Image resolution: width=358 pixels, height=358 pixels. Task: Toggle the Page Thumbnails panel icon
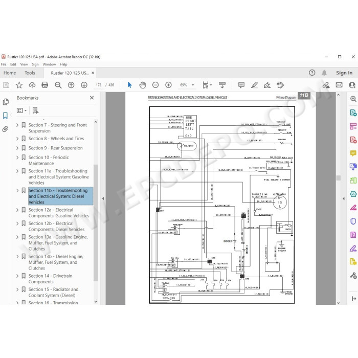6,102
